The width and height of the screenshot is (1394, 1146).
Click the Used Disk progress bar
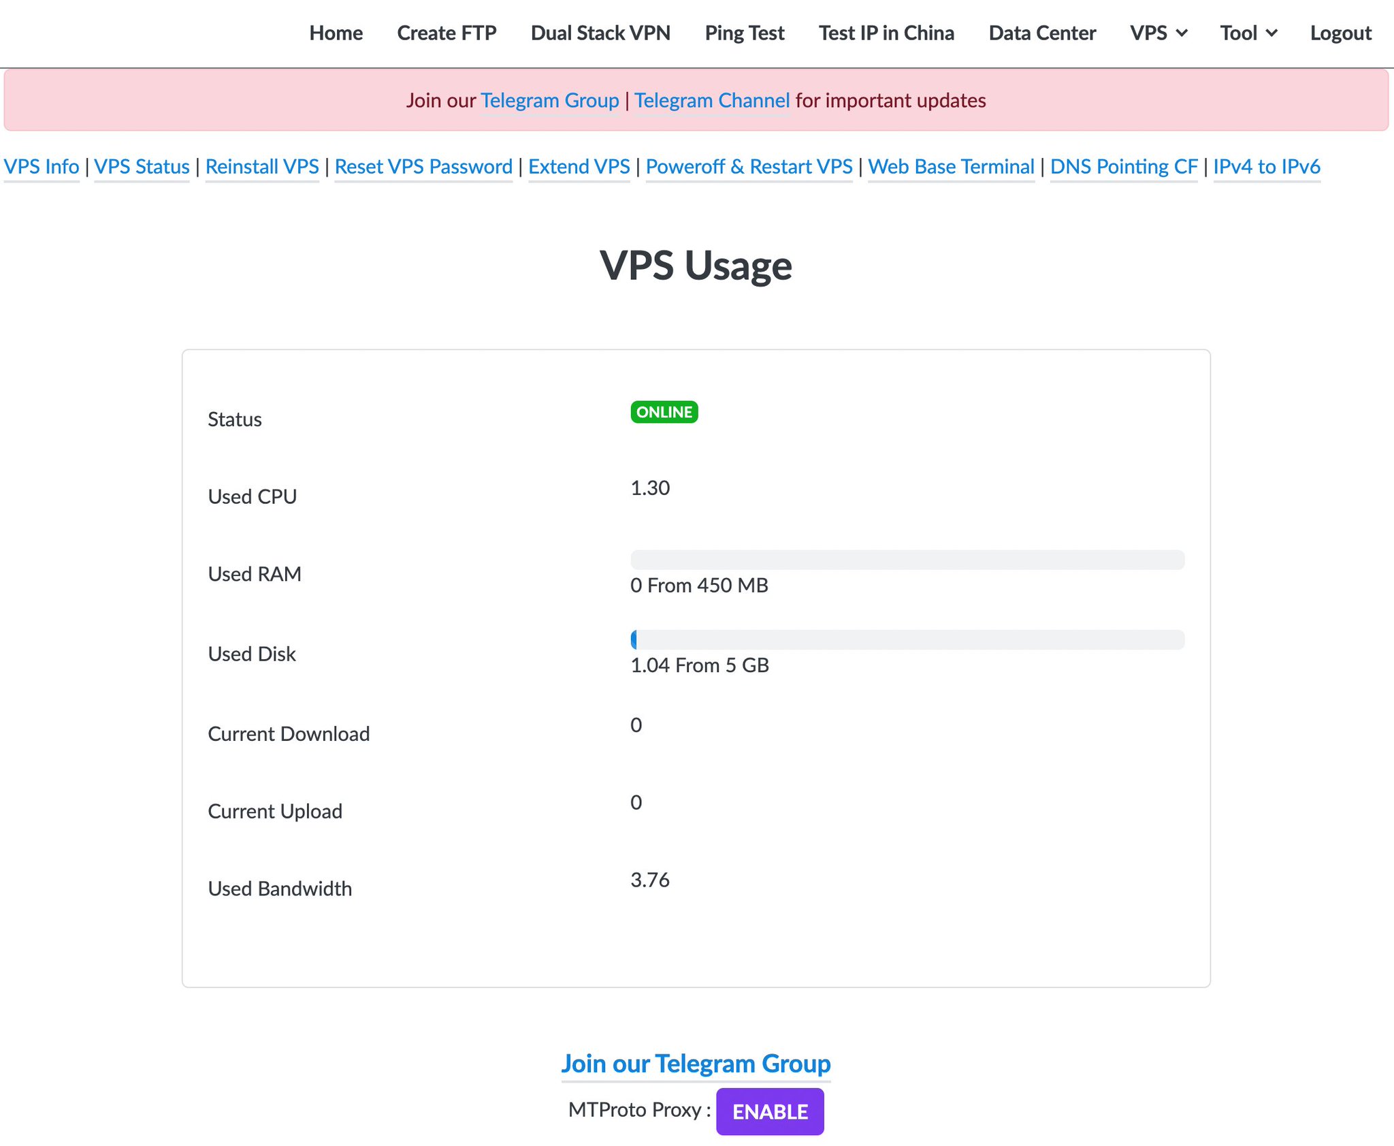907,640
